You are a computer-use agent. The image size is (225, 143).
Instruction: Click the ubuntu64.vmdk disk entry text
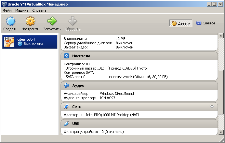138,77
